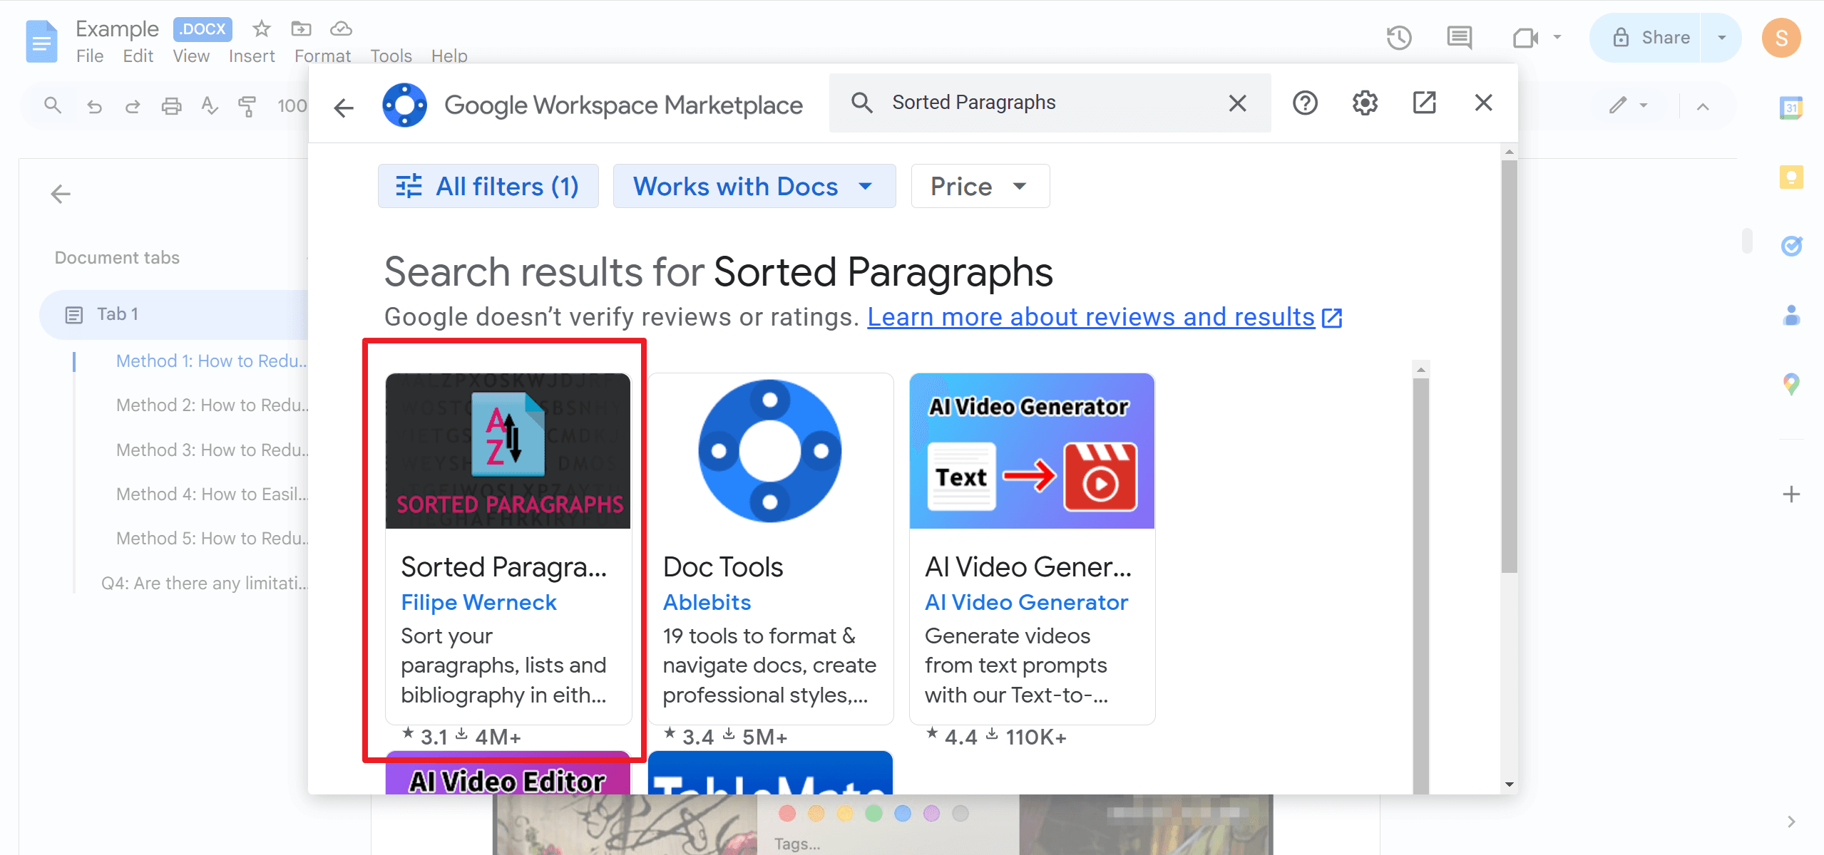The width and height of the screenshot is (1824, 855).
Task: Start a video call camera icon
Action: click(x=1525, y=38)
